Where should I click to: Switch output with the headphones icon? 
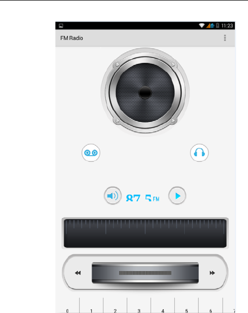coord(199,153)
